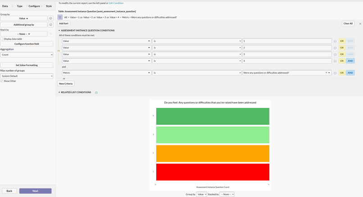The height and width of the screenshot is (197, 363).
Task: Switch to the Style tab
Action: coord(49,6)
